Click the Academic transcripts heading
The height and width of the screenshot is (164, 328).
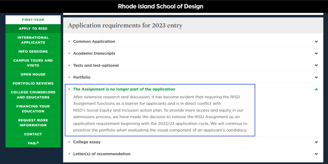[x=94, y=54]
